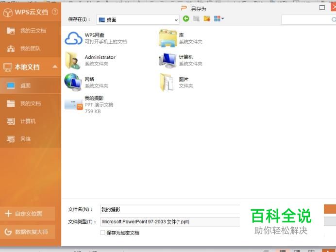This screenshot has width=336, height=252.
Task: Click the File name (文件名) input field
Action: click(170, 209)
